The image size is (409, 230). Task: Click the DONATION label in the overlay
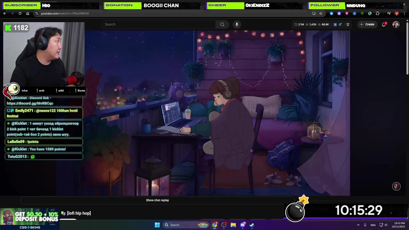coord(119,5)
